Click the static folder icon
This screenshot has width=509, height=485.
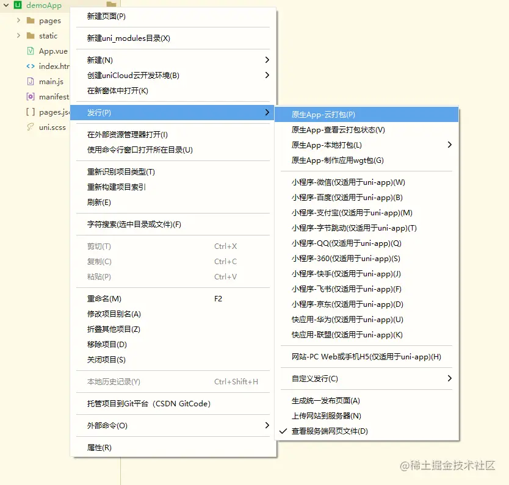pos(31,35)
